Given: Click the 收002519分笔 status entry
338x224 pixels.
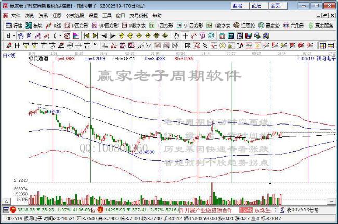Looking at the screenshot, I should click(302, 210).
